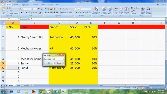Click the Increase Decimal icon
This screenshot has width=167, height=94.
[x=87, y=13]
